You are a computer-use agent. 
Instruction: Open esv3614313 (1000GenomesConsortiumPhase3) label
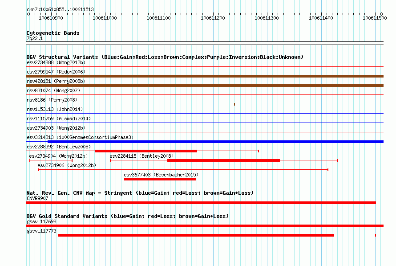click(x=80, y=137)
